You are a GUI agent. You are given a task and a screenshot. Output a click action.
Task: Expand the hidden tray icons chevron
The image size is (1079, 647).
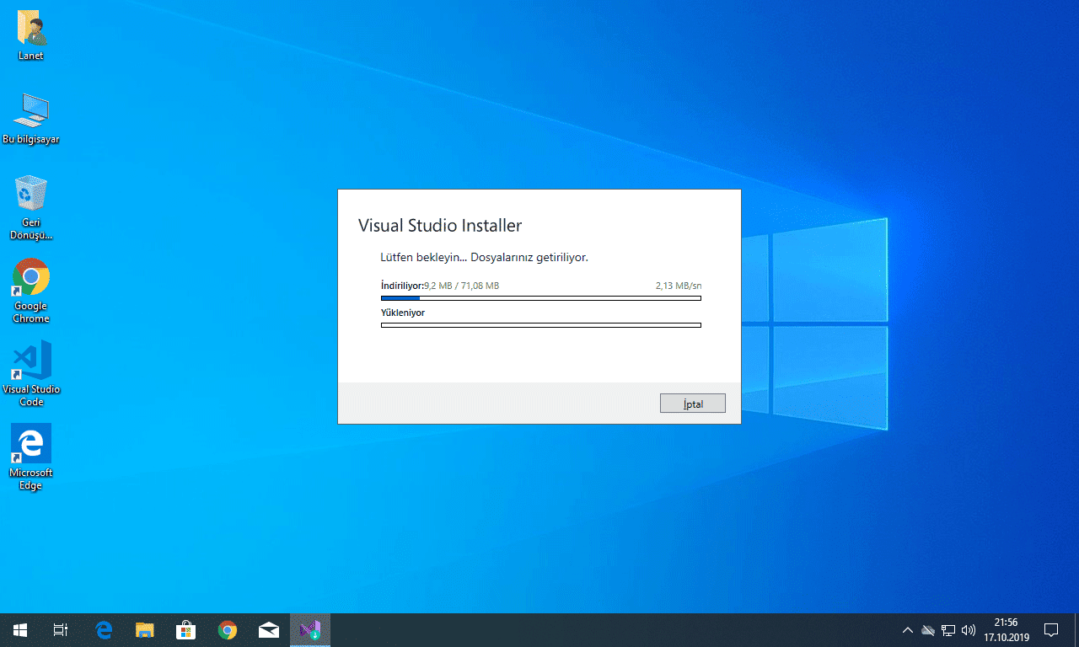tap(908, 630)
